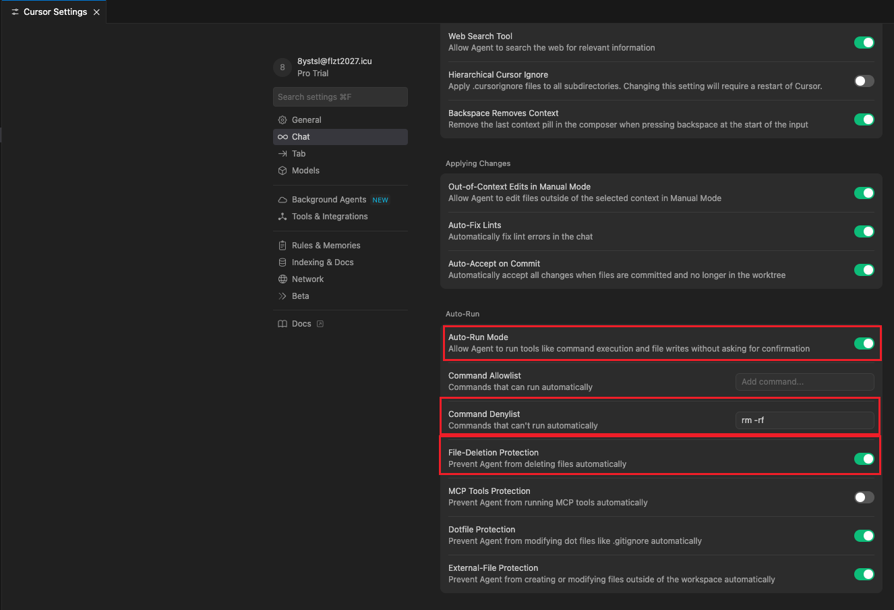The width and height of the screenshot is (894, 610).
Task: Go to Tab settings
Action: pos(340,154)
